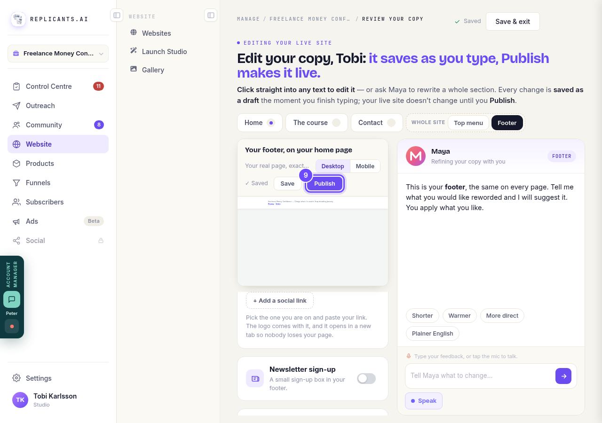Click the Products box icon
This screenshot has height=423, width=602.
click(x=16, y=164)
